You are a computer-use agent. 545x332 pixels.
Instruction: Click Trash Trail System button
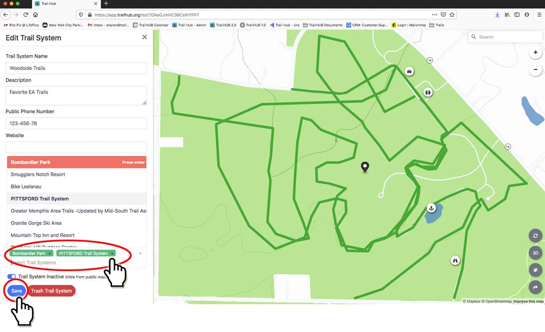(52, 291)
